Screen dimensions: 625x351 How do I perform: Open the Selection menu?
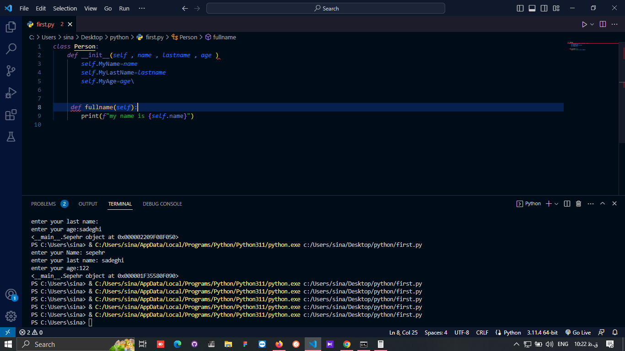(65, 8)
